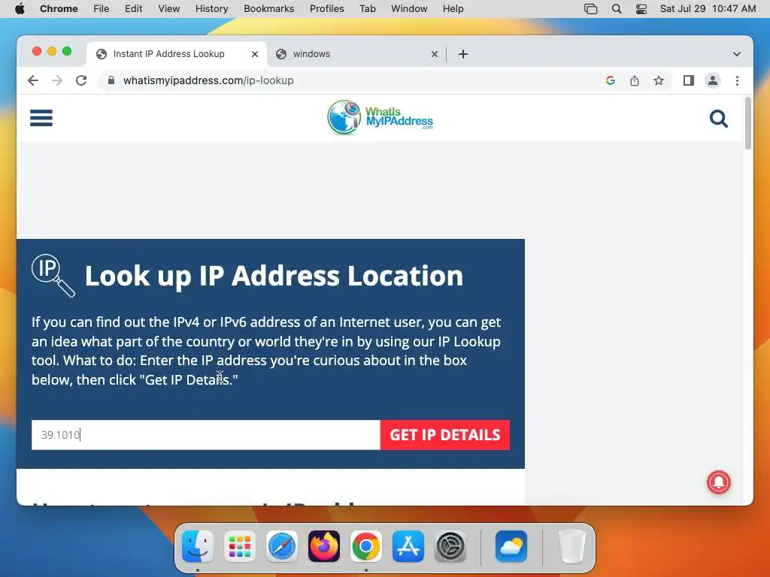
Task: Expand the tab search chevron
Action: (x=737, y=54)
